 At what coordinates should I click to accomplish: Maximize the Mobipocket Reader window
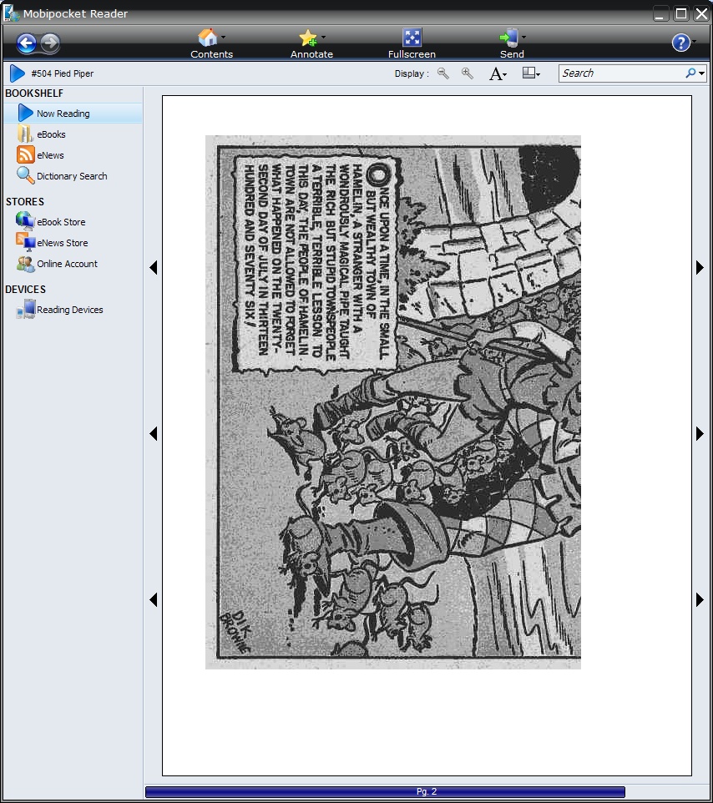click(x=681, y=13)
